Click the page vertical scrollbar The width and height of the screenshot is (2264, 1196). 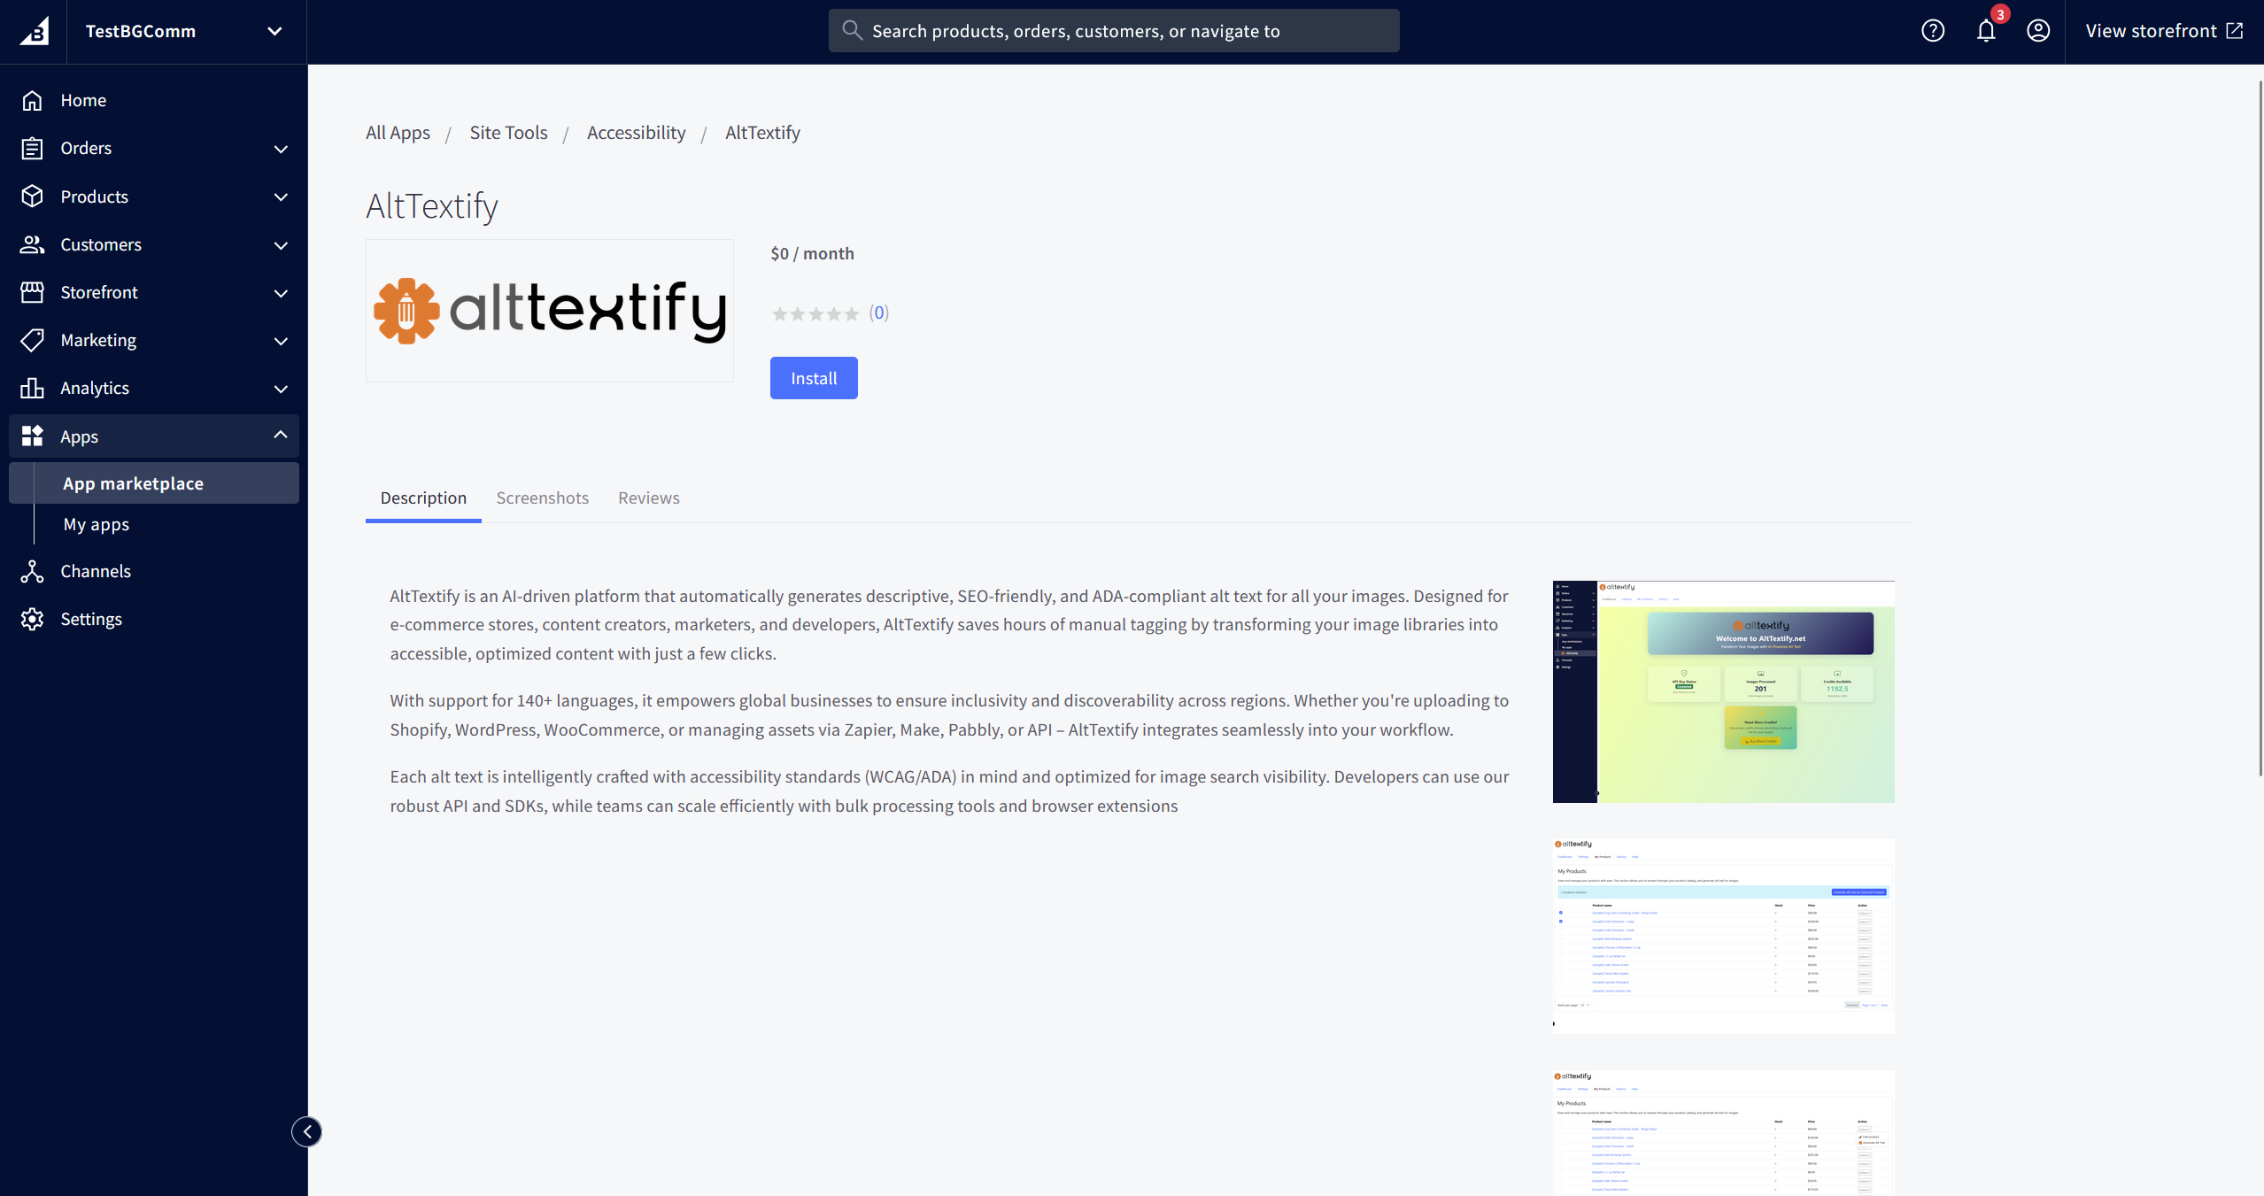coord(2260,428)
